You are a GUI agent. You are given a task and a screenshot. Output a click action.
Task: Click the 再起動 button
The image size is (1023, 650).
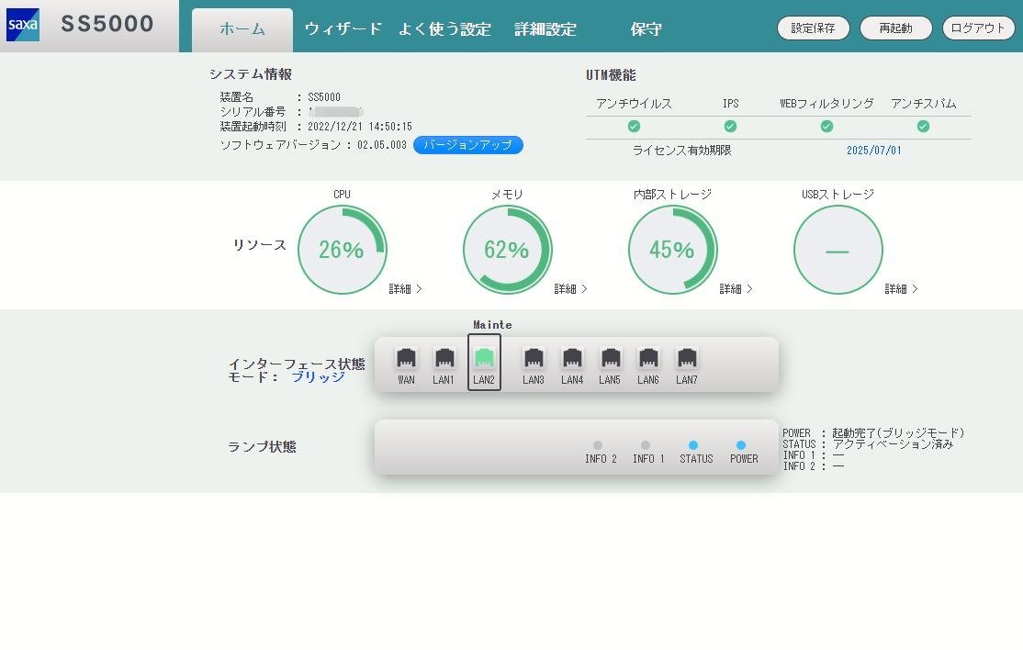[x=895, y=28]
